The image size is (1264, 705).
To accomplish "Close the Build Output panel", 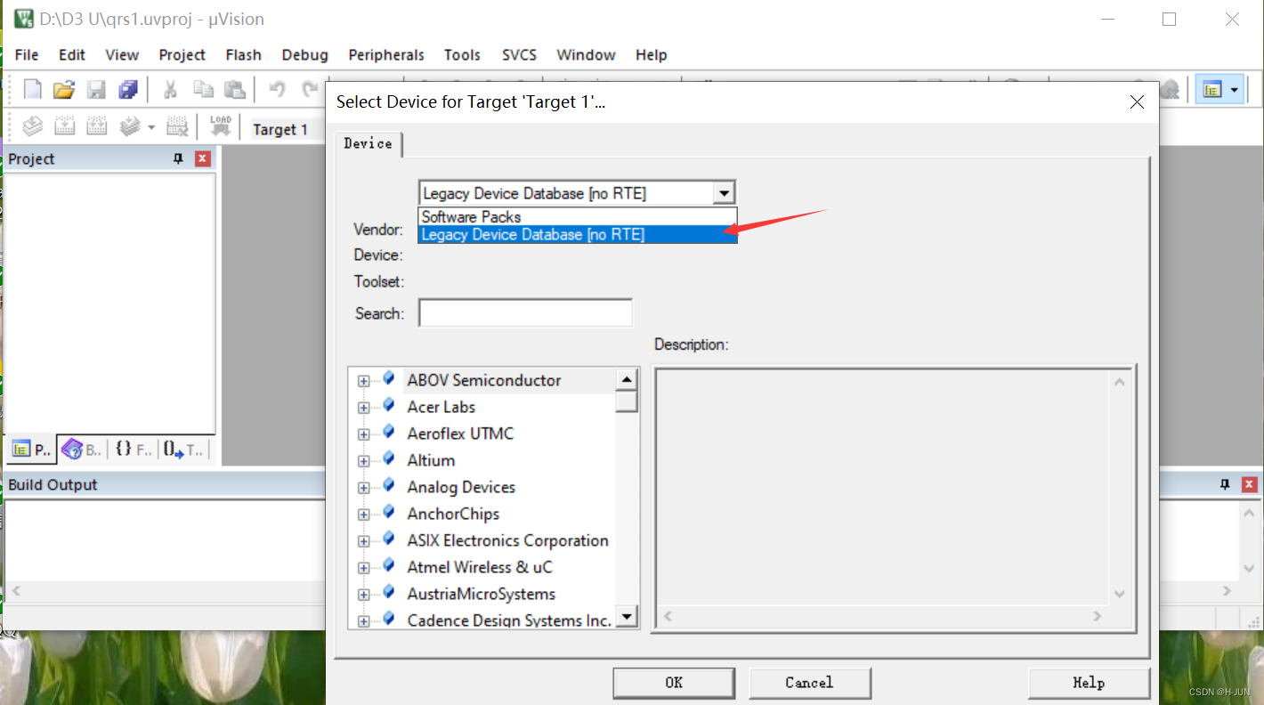I will [x=1250, y=484].
